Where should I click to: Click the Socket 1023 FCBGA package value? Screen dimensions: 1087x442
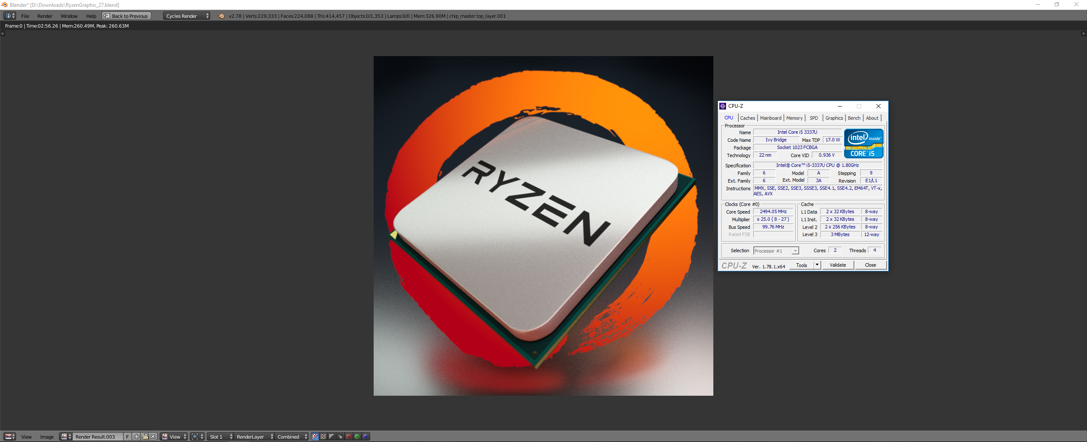797,147
